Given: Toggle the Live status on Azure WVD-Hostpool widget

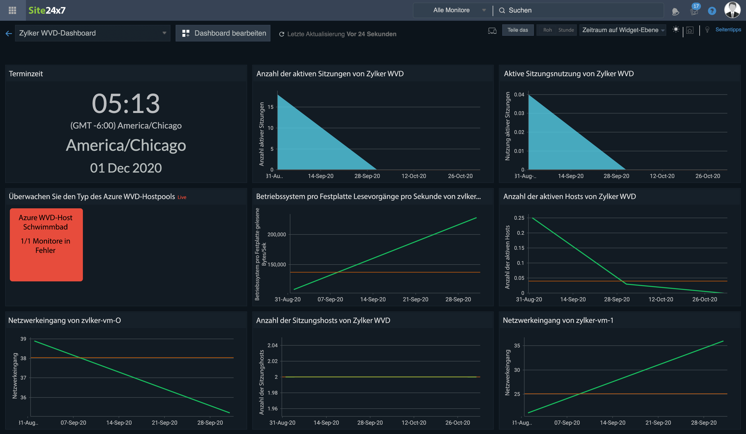Looking at the screenshot, I should [182, 197].
